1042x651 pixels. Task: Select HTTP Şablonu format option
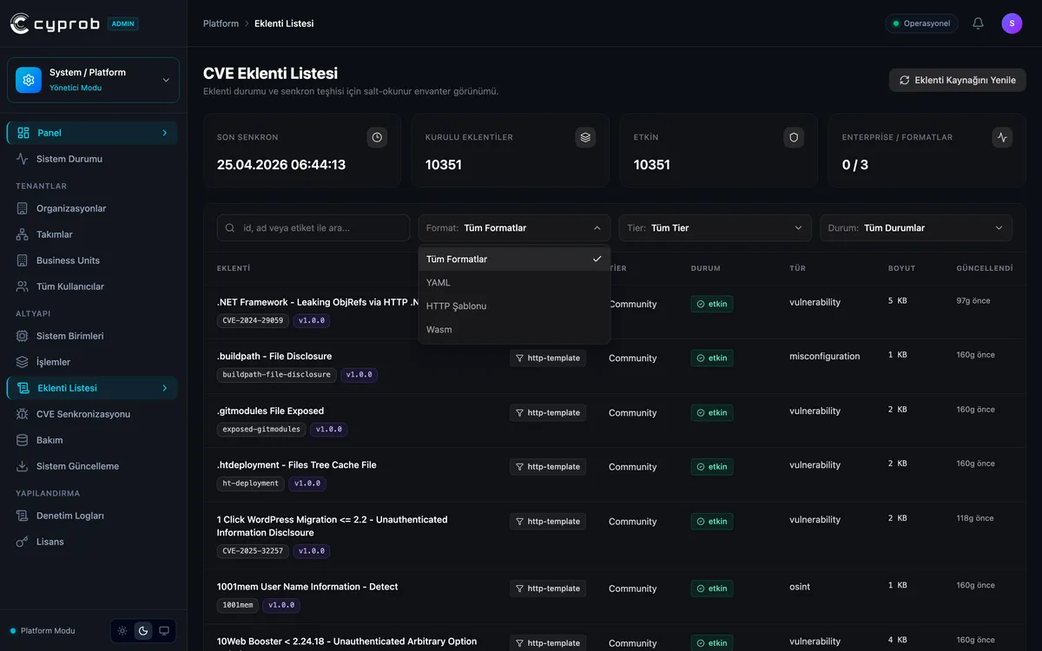click(x=514, y=306)
